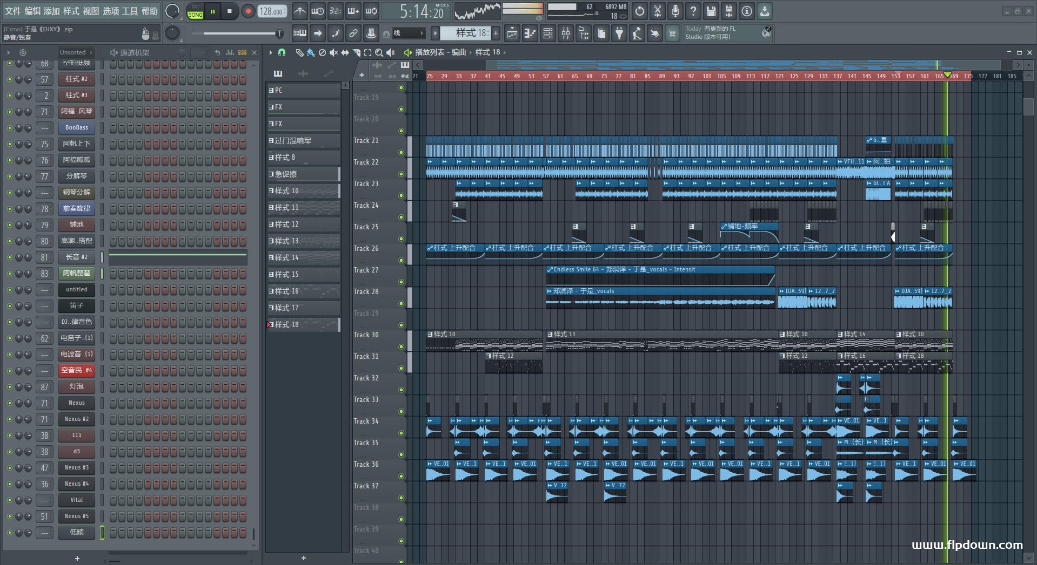This screenshot has height=565, width=1037.
Task: Click the metronome icon
Action: [x=300, y=11]
